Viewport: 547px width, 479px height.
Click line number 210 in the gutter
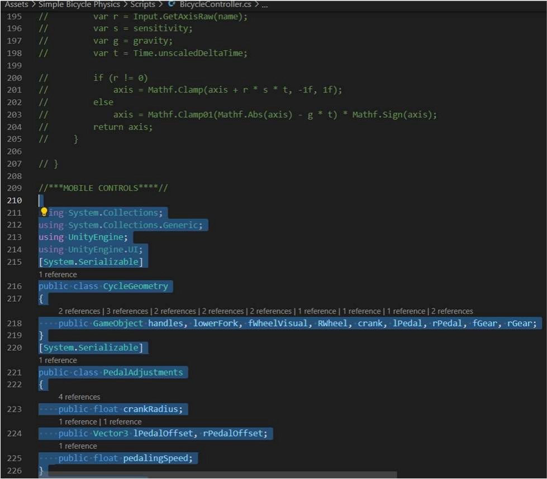pyautogui.click(x=15, y=201)
